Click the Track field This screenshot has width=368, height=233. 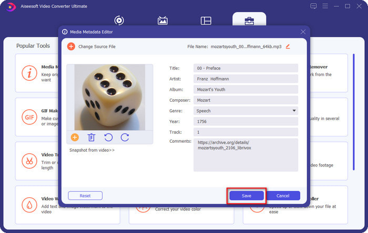click(x=246, y=132)
